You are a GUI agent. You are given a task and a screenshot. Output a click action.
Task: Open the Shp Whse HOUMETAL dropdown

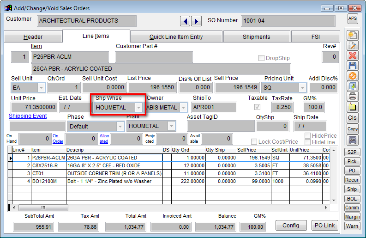[x=138, y=107]
